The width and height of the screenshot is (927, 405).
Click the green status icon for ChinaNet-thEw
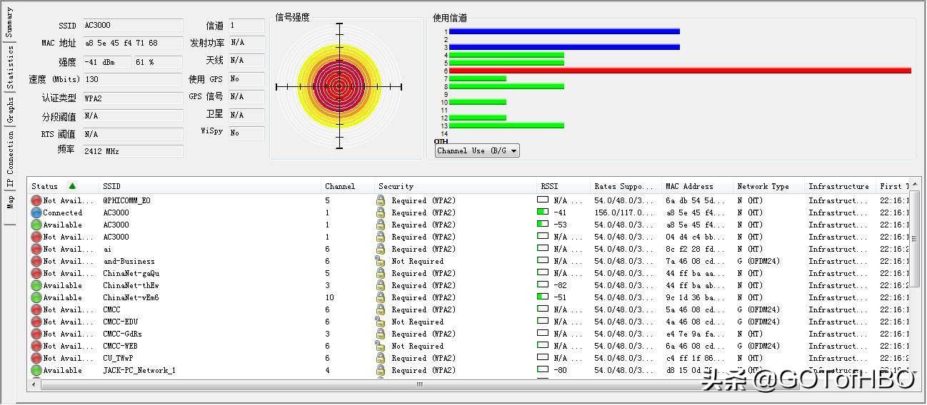36,285
